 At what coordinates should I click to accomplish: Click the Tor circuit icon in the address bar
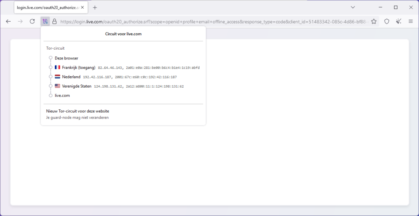pos(45,21)
